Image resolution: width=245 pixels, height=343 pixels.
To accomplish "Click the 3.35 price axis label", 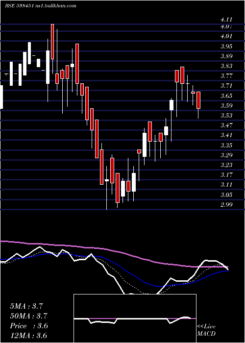I will 226,145.
